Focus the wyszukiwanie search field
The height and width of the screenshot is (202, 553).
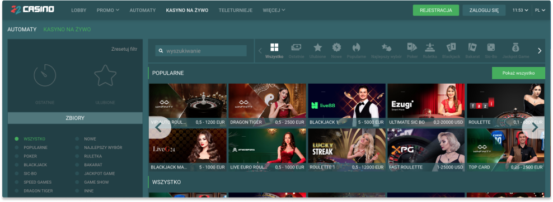click(x=201, y=51)
